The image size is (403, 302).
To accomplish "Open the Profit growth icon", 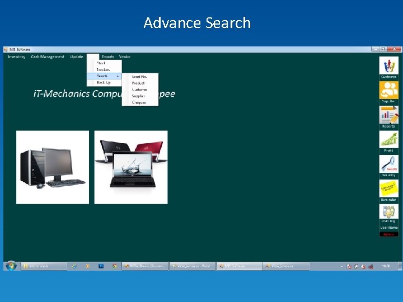I will coord(388,139).
